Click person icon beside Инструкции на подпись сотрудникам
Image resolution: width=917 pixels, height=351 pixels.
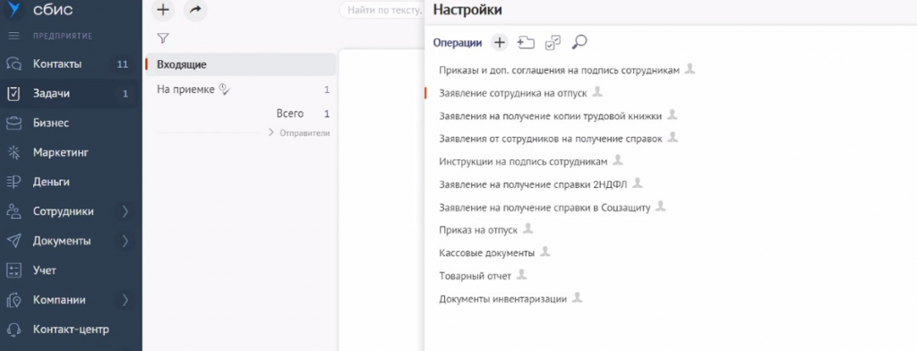618,159
